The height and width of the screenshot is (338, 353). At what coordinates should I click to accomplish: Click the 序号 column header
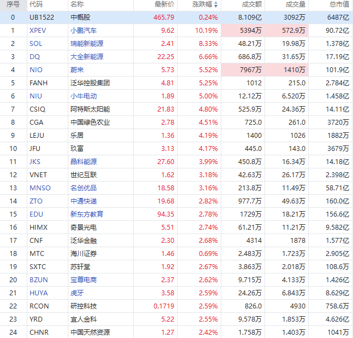coord(13,4)
